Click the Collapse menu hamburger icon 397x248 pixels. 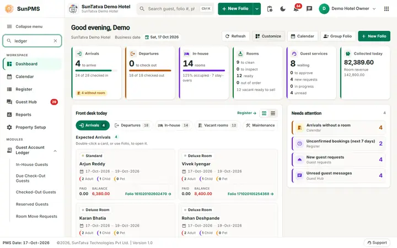point(9,26)
